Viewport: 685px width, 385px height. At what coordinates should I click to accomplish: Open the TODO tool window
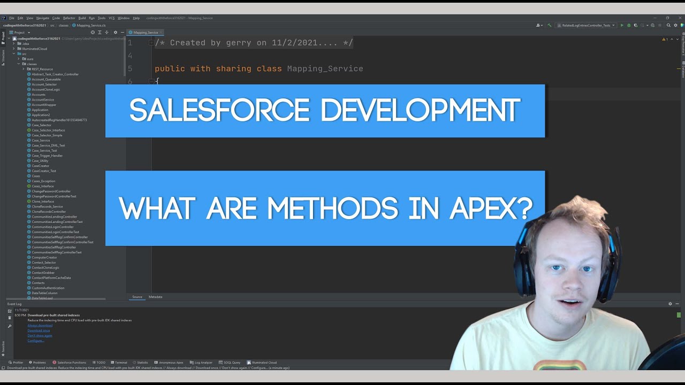point(99,363)
